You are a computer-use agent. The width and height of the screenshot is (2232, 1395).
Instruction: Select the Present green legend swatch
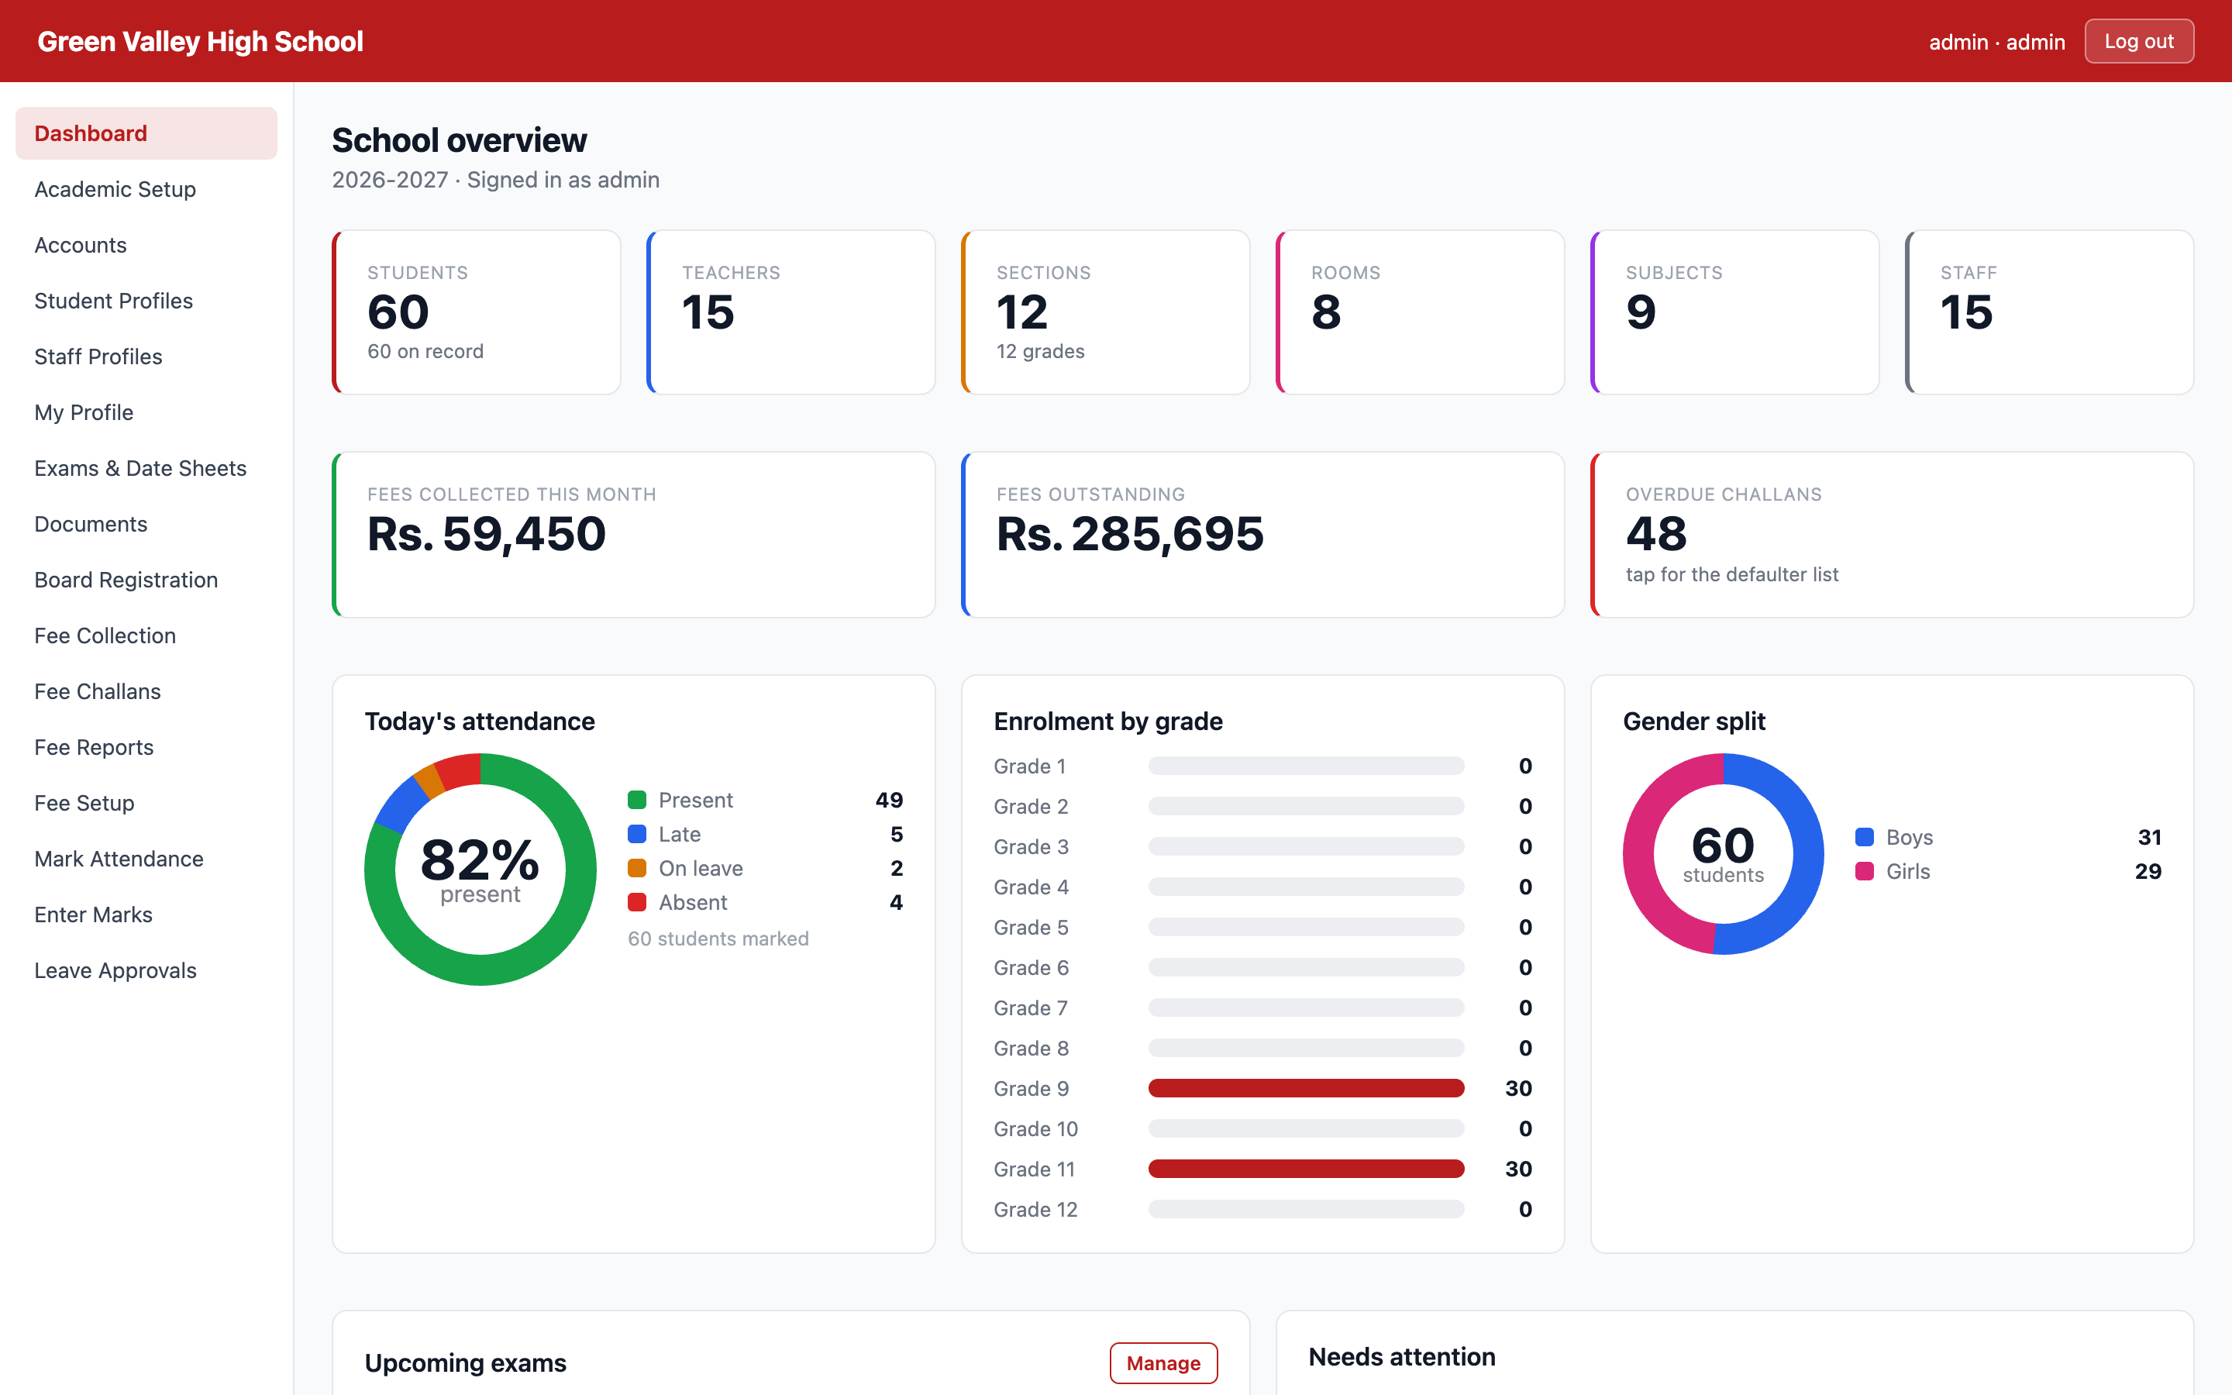(x=636, y=800)
